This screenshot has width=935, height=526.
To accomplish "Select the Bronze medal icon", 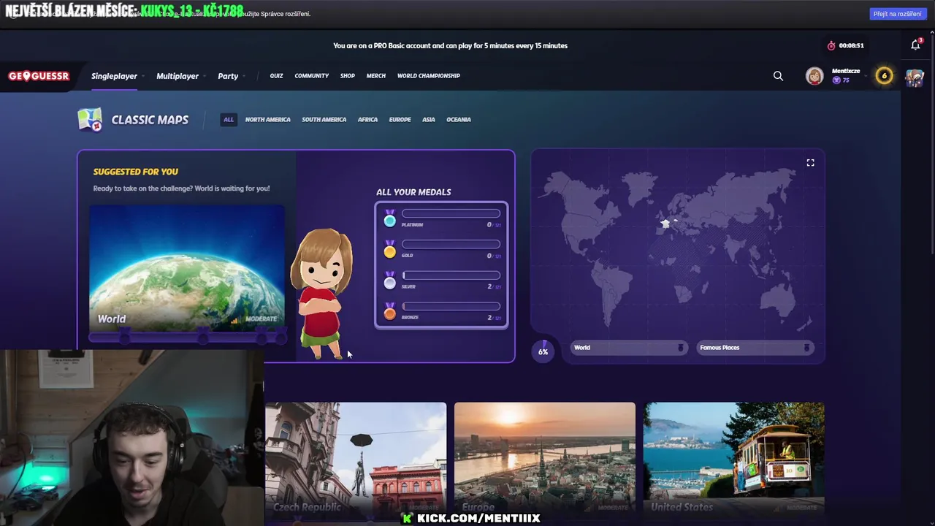I will [389, 311].
